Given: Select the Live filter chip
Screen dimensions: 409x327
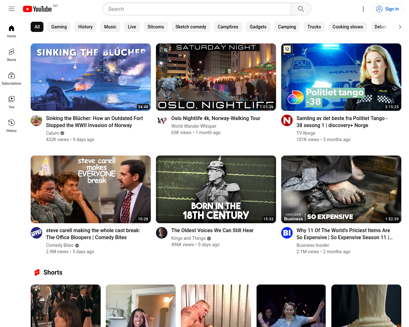Looking at the screenshot, I should pos(132,27).
